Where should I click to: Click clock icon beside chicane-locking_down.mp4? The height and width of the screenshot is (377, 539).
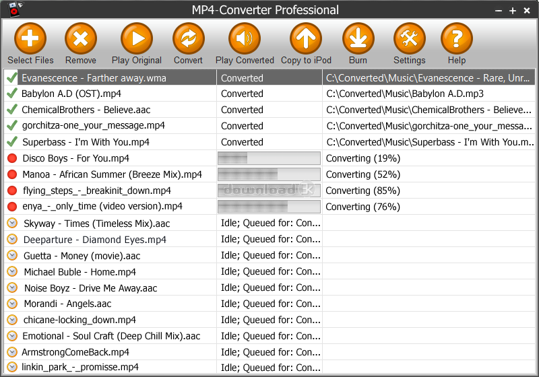(x=12, y=320)
